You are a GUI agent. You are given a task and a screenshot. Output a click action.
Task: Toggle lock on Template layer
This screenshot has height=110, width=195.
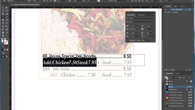168,12
